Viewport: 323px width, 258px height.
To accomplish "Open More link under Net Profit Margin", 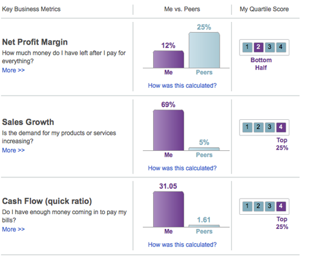I will [14, 70].
